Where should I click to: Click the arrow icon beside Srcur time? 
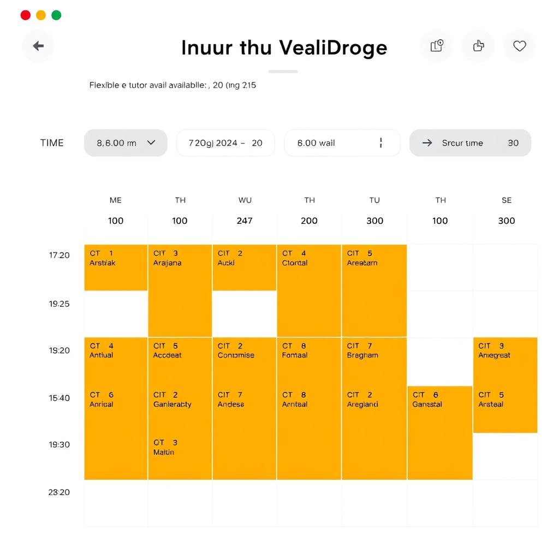click(x=428, y=143)
